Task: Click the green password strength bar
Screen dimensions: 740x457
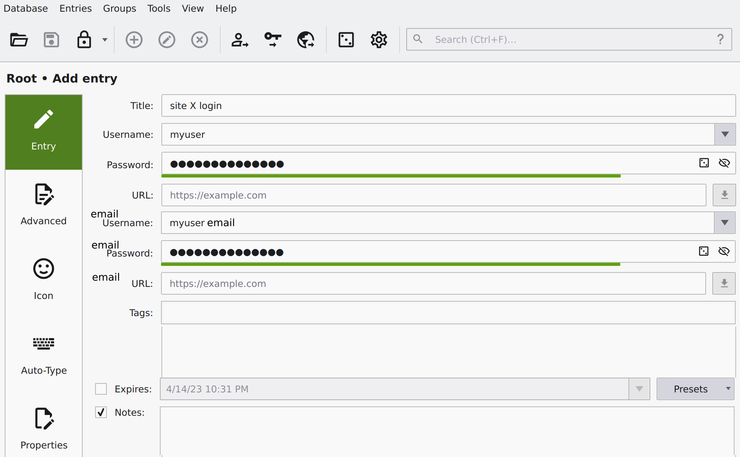Action: [x=391, y=176]
